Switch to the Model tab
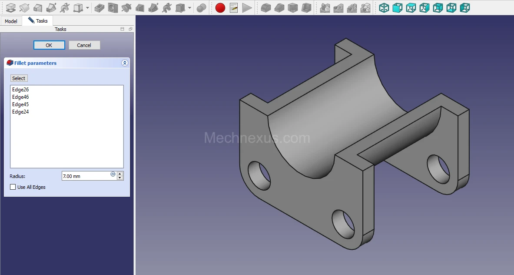The width and height of the screenshot is (514, 275). coord(11,21)
